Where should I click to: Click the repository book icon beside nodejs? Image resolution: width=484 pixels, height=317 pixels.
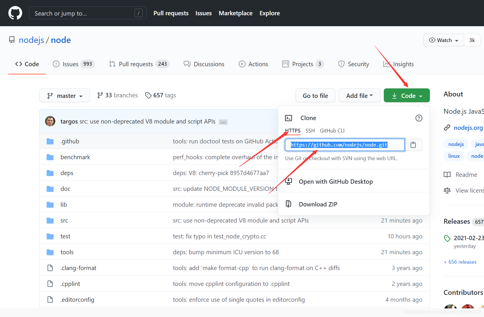pyautogui.click(x=12, y=40)
